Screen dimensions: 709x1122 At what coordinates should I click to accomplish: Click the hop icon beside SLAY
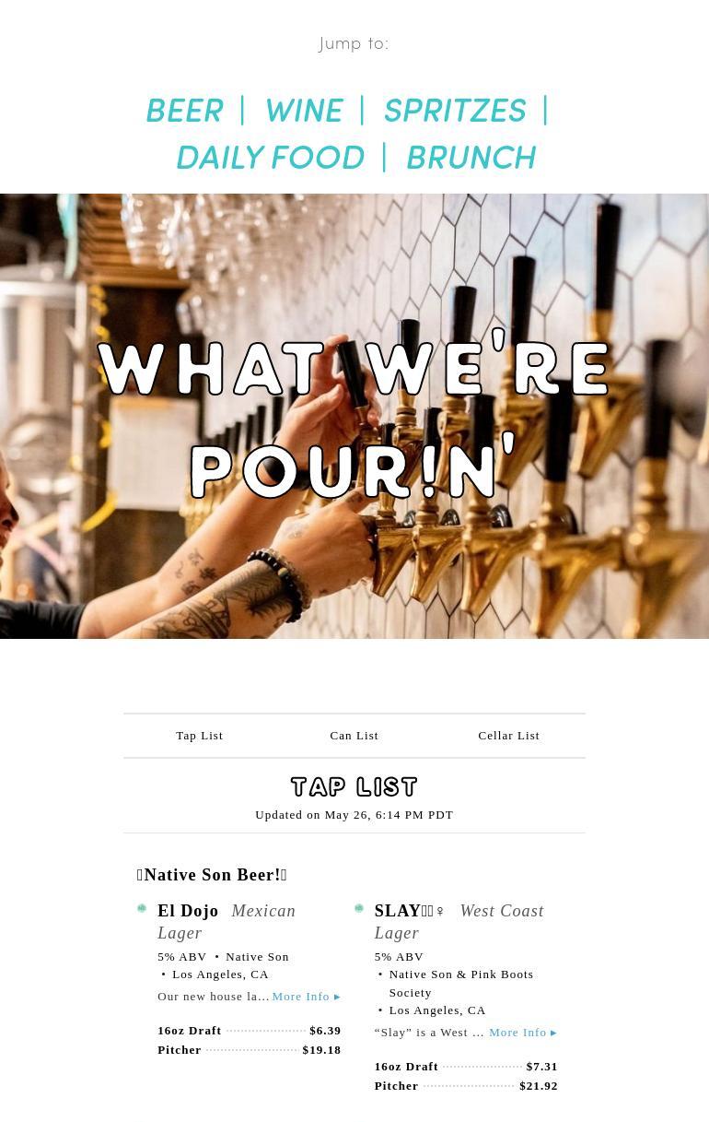[x=359, y=909]
